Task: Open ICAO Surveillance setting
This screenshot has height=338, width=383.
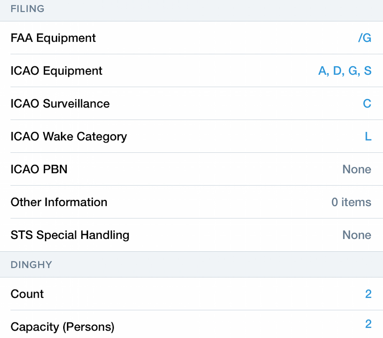Action: (60, 104)
